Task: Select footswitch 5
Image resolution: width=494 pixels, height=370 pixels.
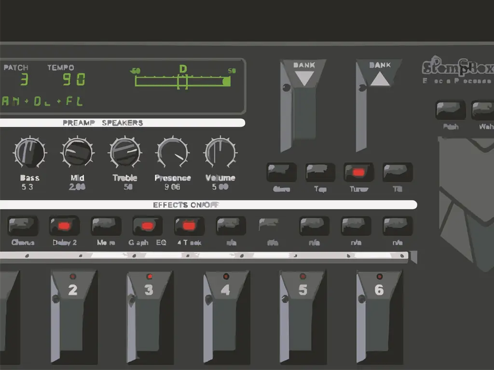Action: coord(302,316)
